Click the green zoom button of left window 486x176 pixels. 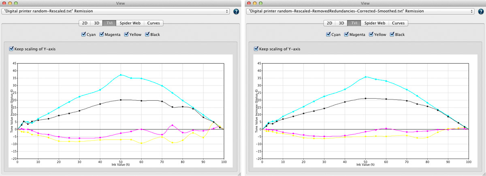pos(16,3)
